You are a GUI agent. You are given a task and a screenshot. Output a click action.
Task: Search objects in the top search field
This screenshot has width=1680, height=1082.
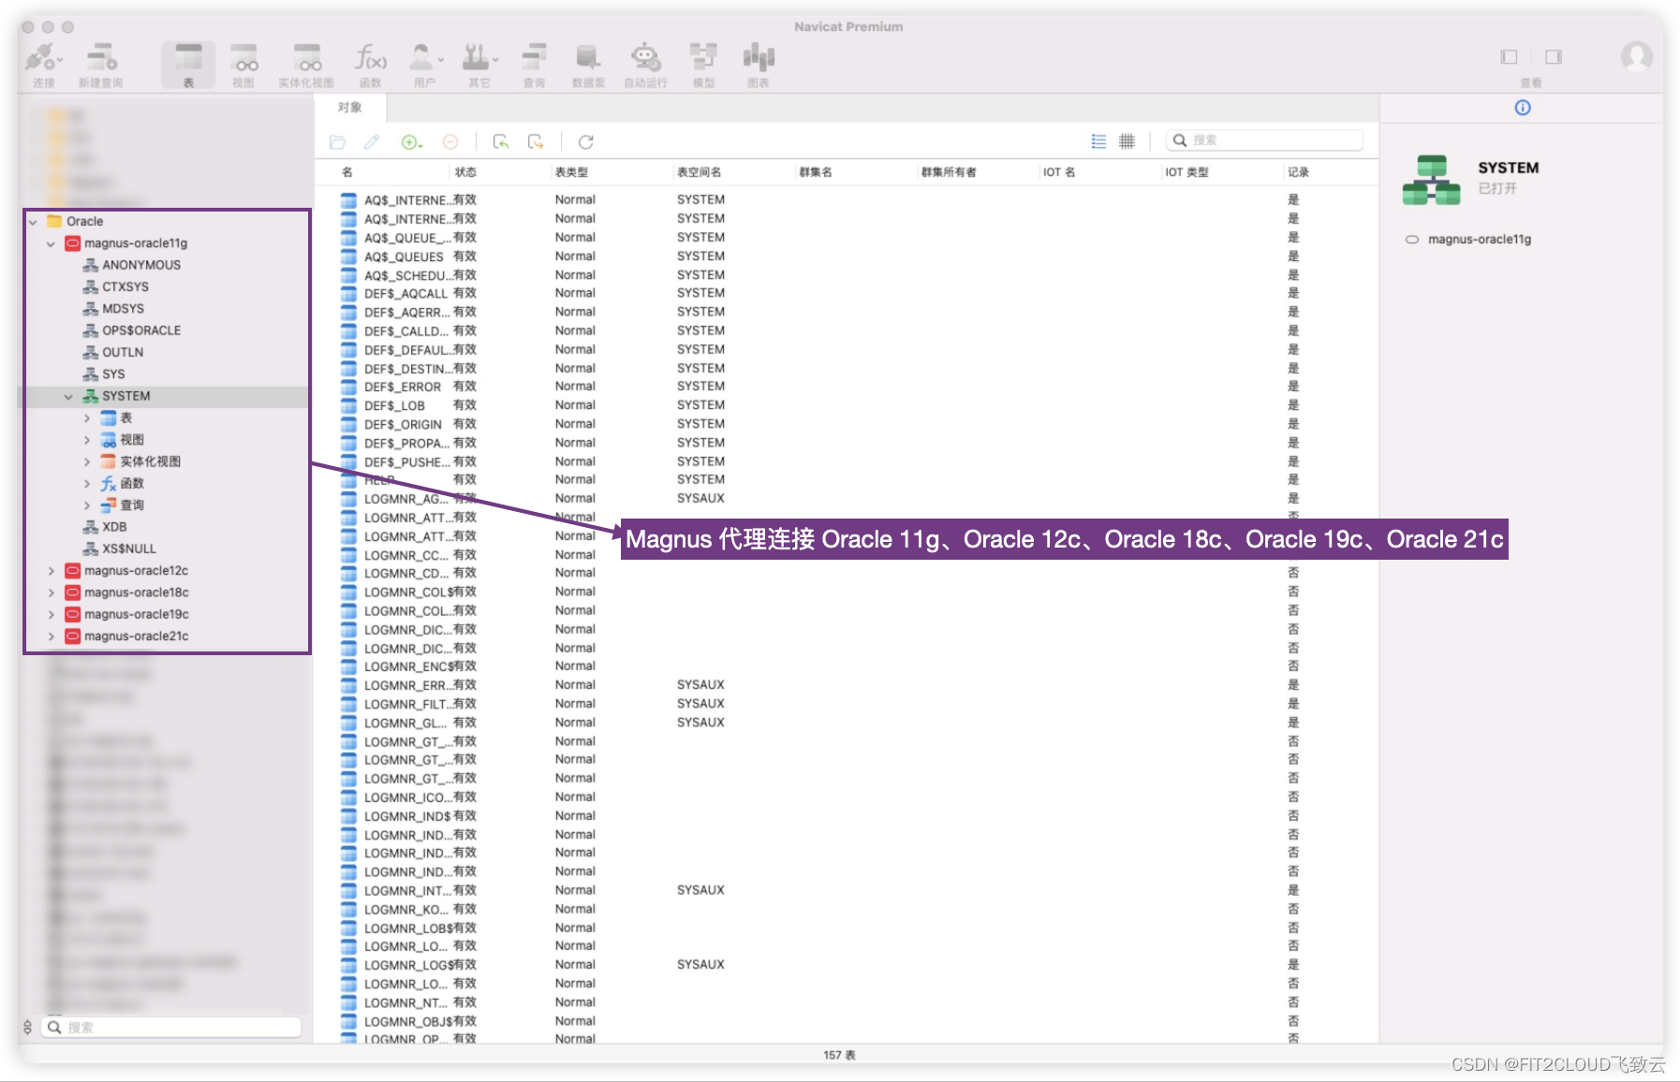1265,140
